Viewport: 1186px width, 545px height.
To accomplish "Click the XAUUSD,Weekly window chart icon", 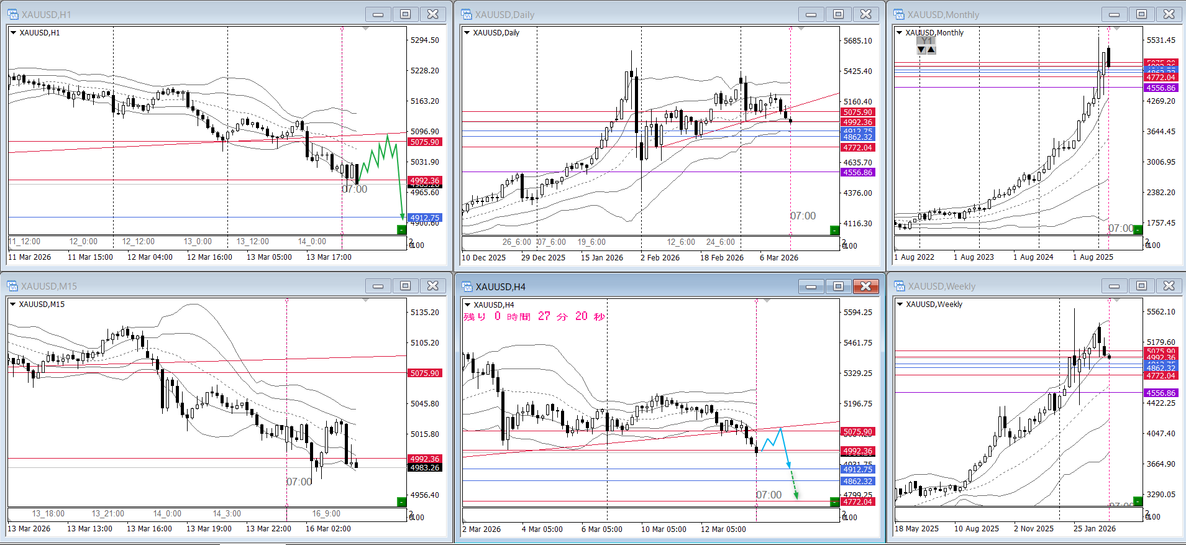I will [899, 286].
